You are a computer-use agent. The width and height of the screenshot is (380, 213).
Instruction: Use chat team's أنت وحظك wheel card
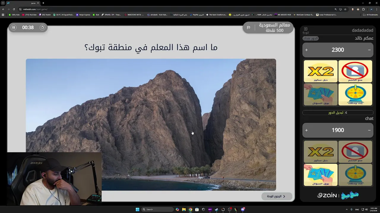[x=355, y=175]
